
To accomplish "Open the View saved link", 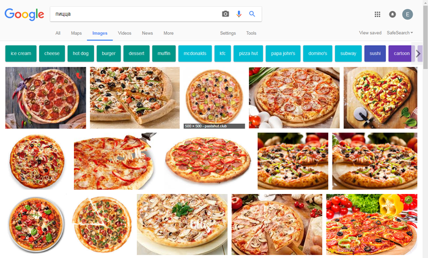I will (370, 33).
